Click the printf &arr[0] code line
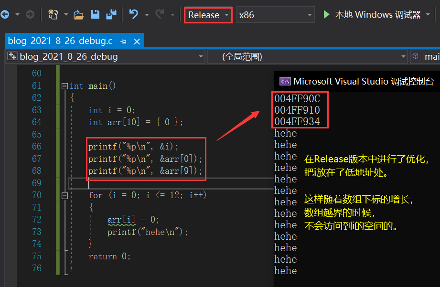This screenshot has height=287, width=440. (145, 159)
